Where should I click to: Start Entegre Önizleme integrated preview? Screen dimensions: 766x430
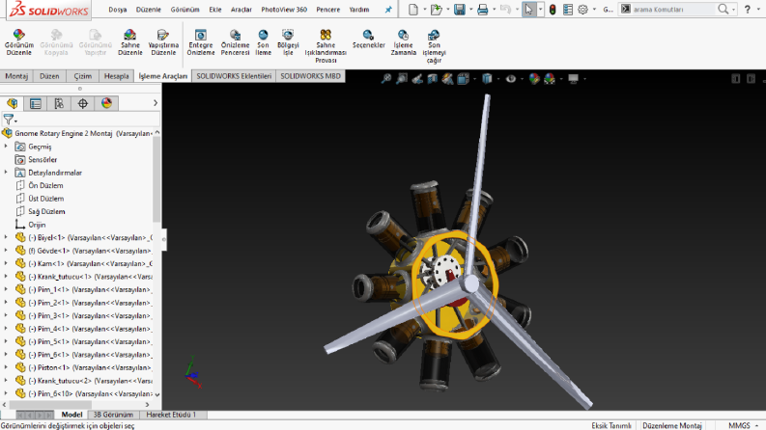click(200, 41)
